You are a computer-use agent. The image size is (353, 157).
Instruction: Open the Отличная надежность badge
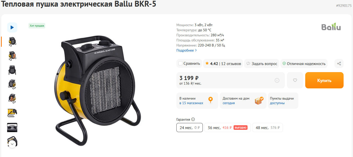[304, 64]
